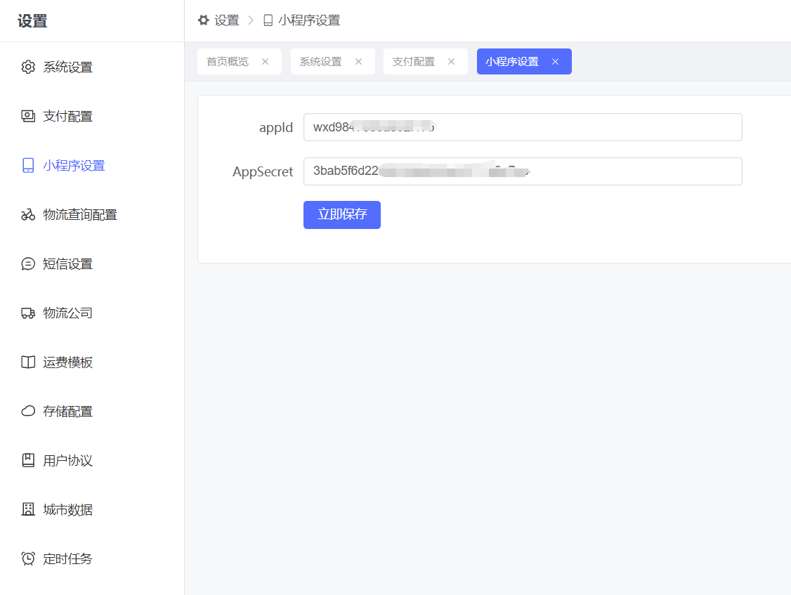Close the 首页概览 tab

[x=266, y=62]
